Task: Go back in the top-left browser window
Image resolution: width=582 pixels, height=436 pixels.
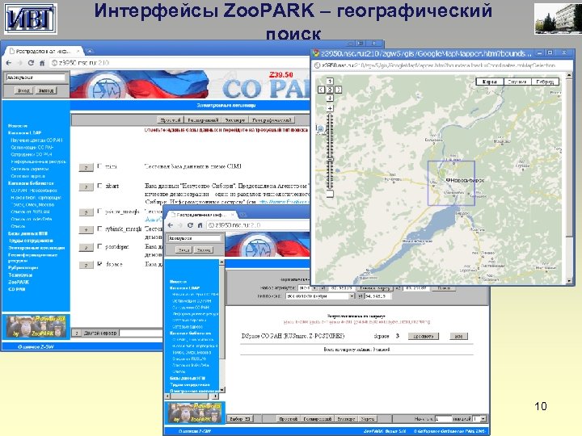Action: pos(9,63)
